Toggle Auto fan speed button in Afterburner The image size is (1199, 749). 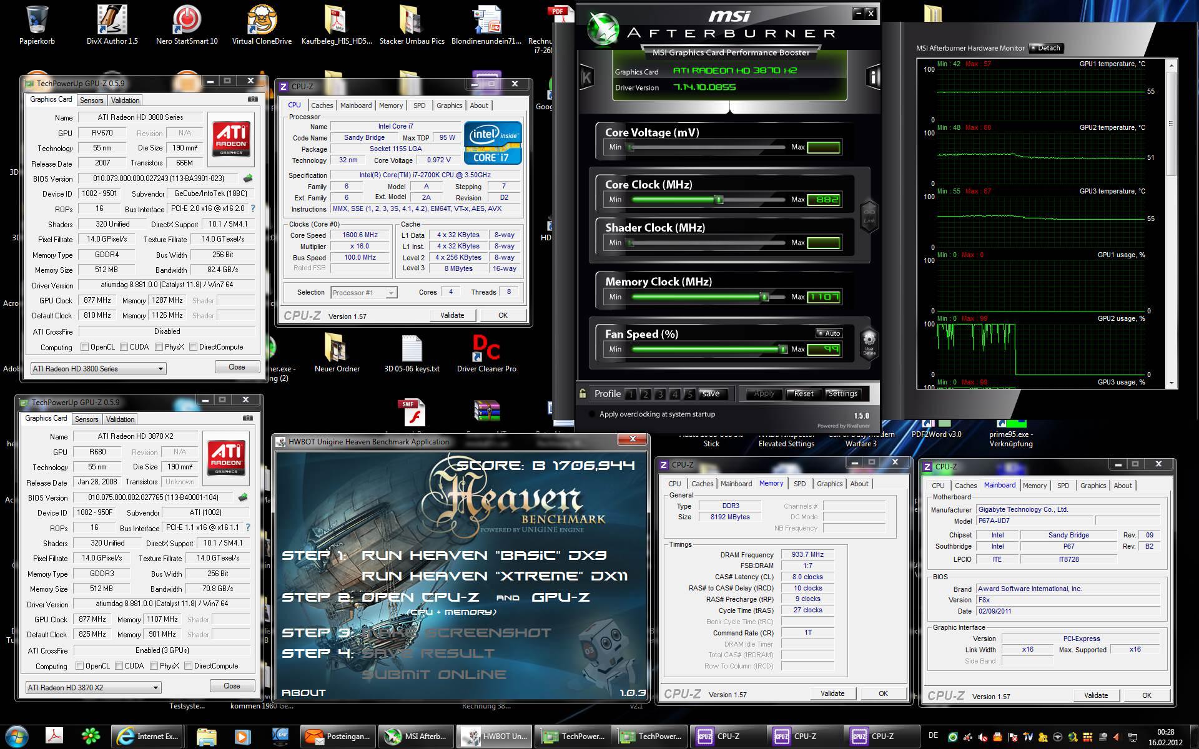pos(829,333)
